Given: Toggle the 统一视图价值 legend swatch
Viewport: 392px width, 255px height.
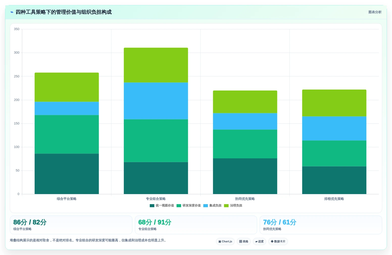Looking at the screenshot, I should 152,206.
